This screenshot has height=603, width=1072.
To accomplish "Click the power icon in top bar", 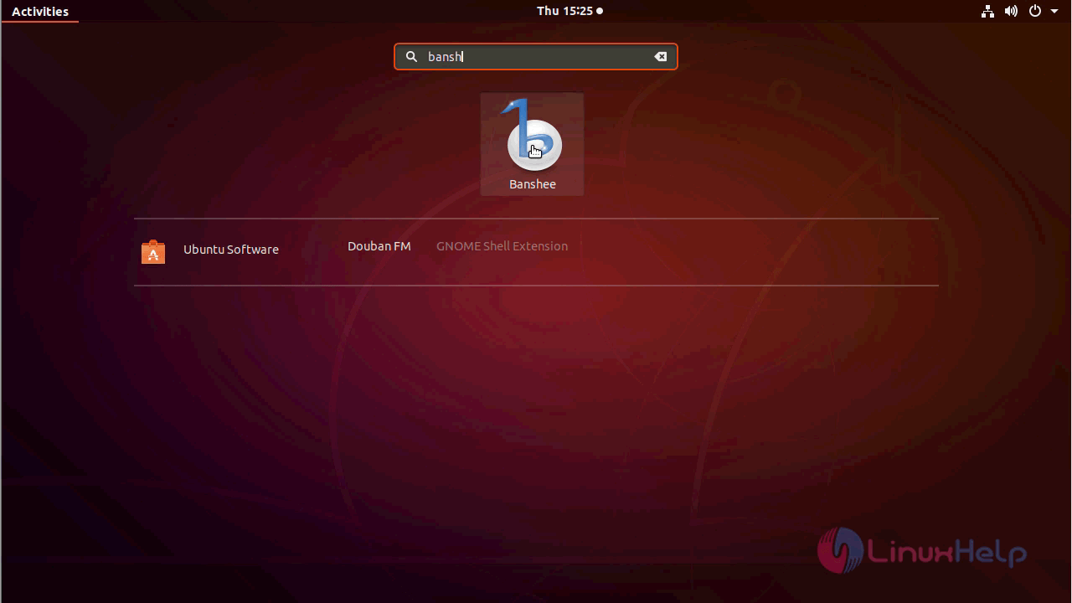I will (1034, 11).
